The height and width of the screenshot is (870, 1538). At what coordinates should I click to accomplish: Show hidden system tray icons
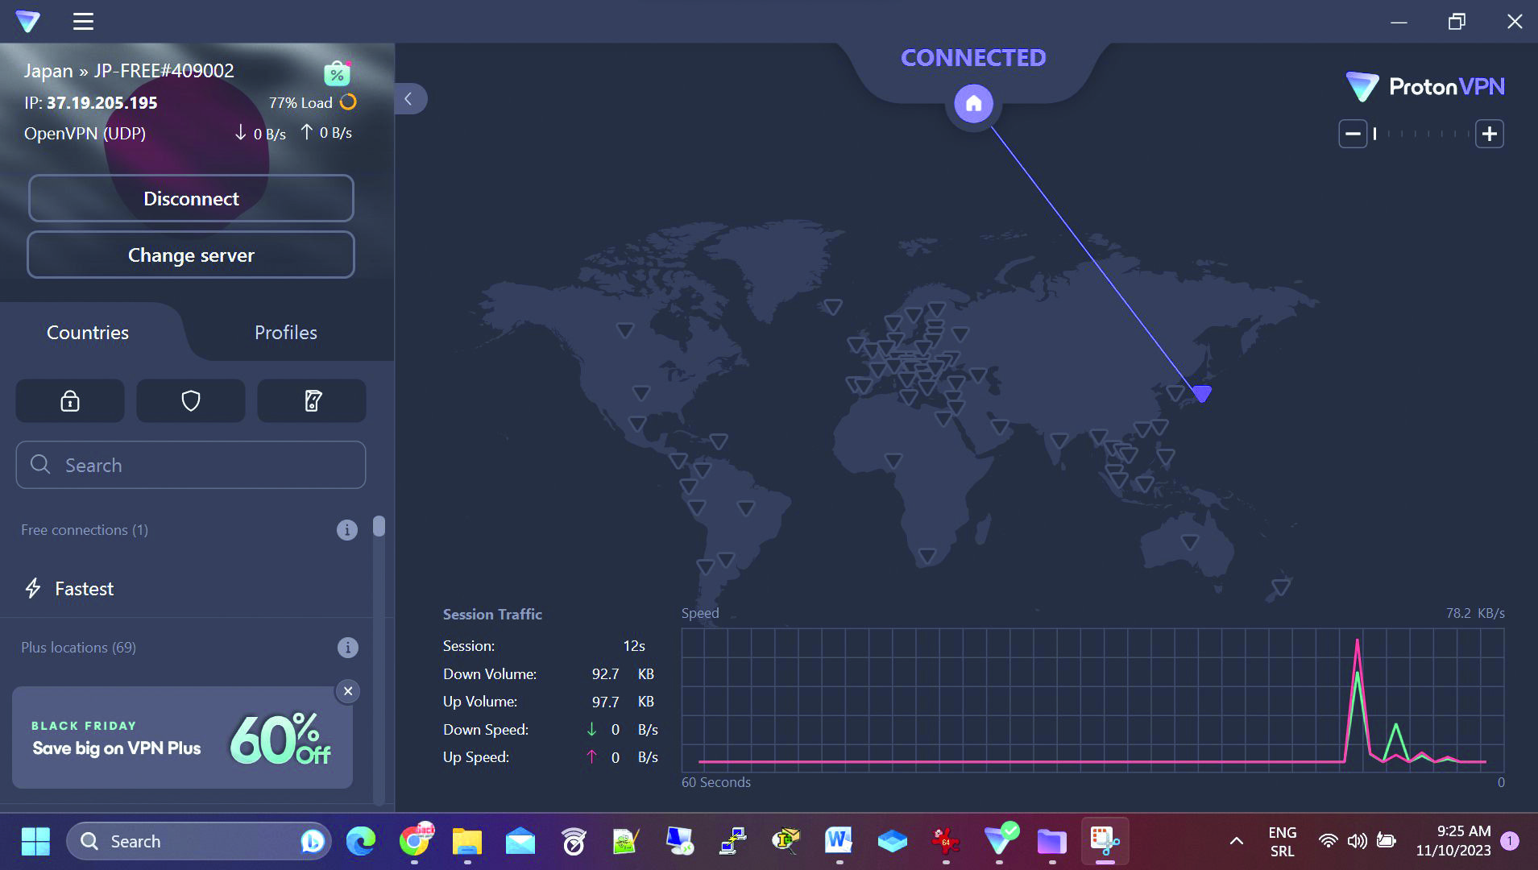point(1236,842)
